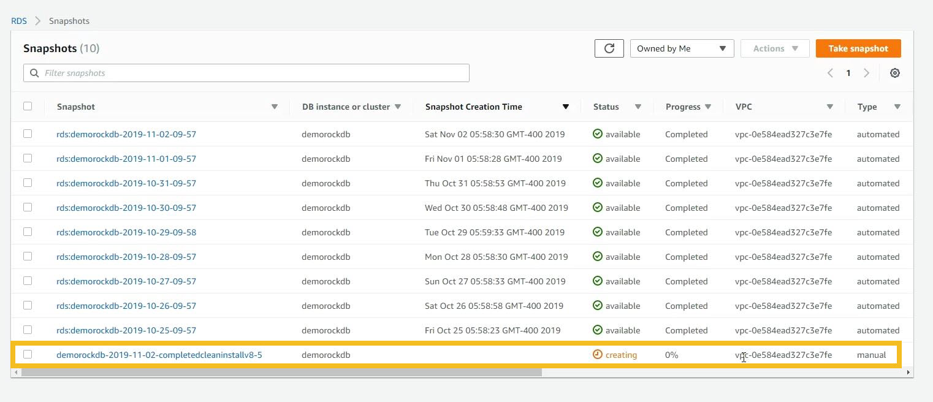Viewport: 933px width, 402px height.
Task: Open demorockdb-2019-11-02-completedcleaninstallv8-5 snapshot
Action: 159,355
